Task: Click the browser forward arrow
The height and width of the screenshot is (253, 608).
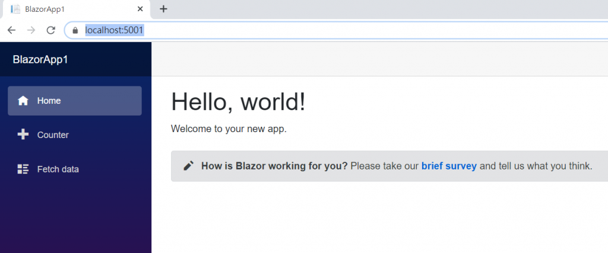Action: pyautogui.click(x=31, y=30)
